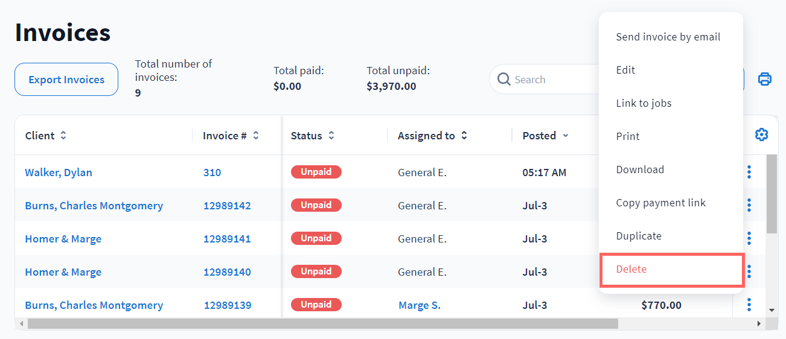
Task: Choose Send invoice by email option
Action: point(668,37)
